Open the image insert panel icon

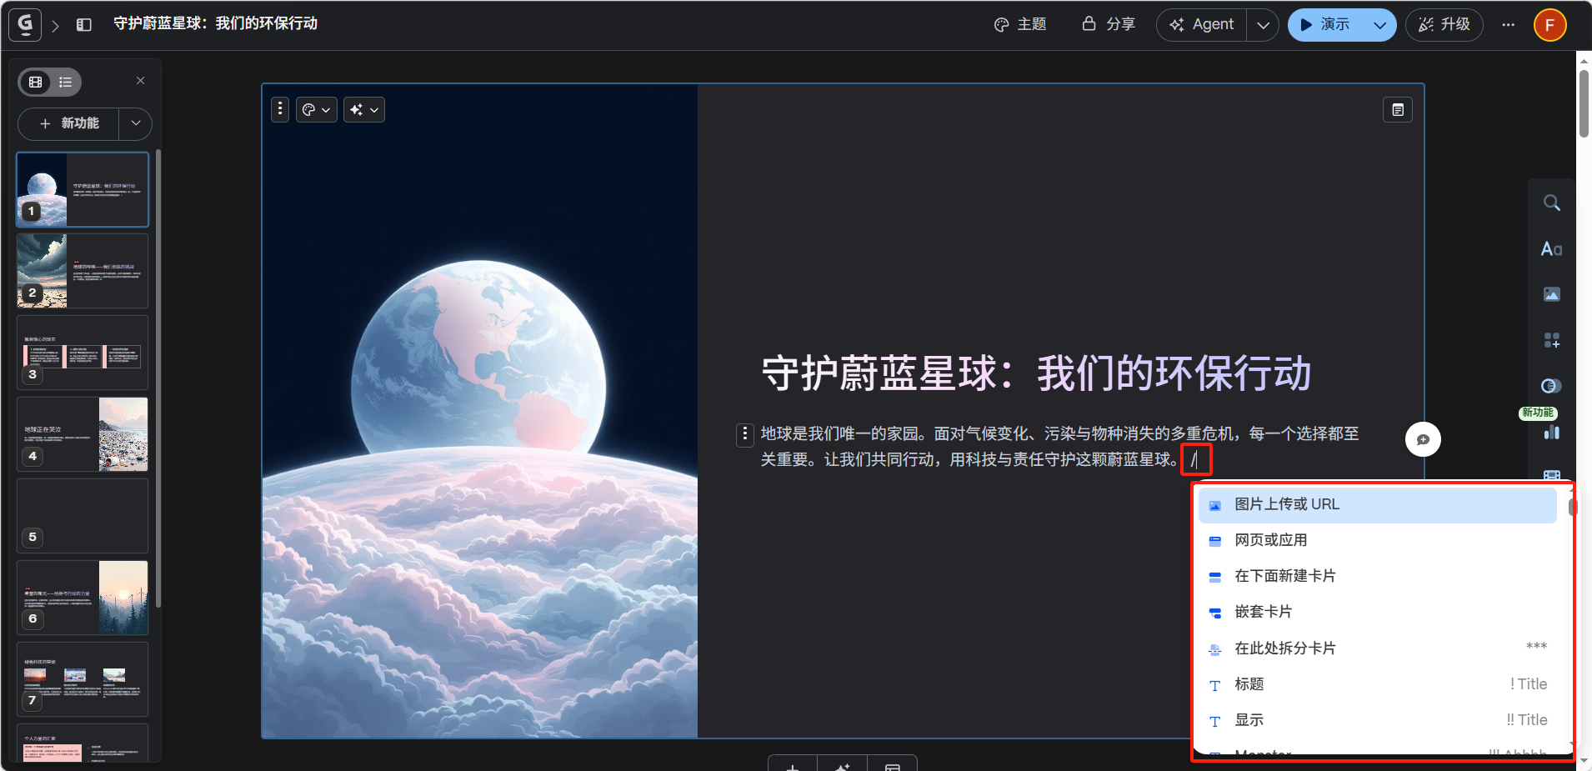click(x=1551, y=294)
